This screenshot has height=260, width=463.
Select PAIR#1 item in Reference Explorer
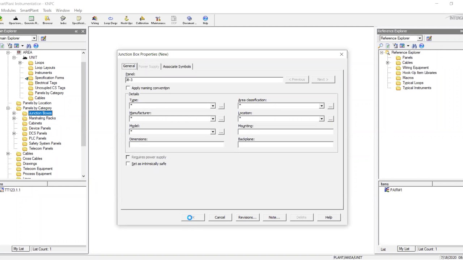pyautogui.click(x=396, y=190)
